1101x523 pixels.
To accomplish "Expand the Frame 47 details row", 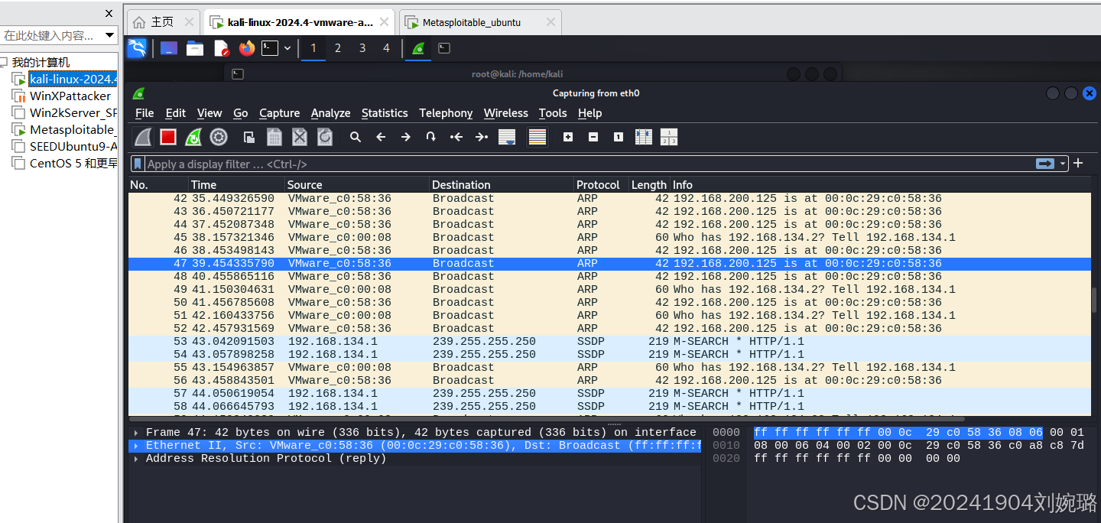I will (x=137, y=433).
